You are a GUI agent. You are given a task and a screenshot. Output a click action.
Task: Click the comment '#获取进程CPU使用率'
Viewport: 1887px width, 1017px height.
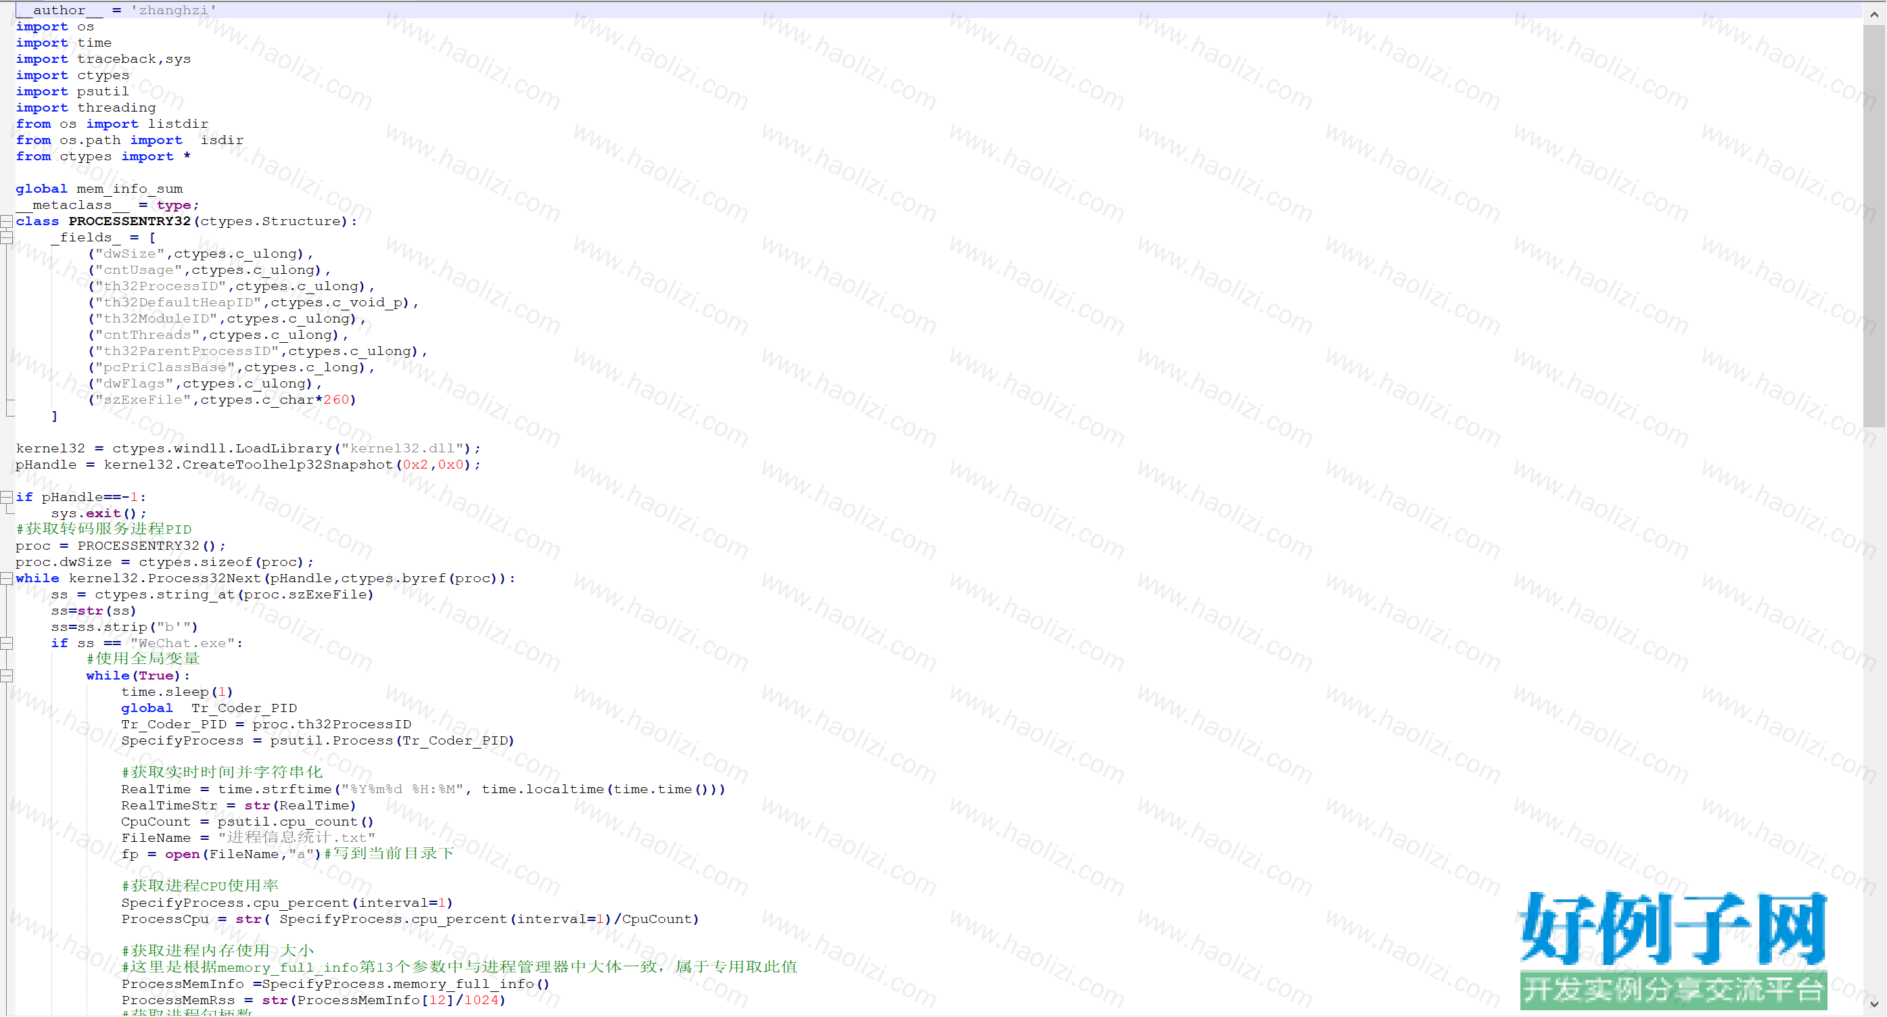200,886
